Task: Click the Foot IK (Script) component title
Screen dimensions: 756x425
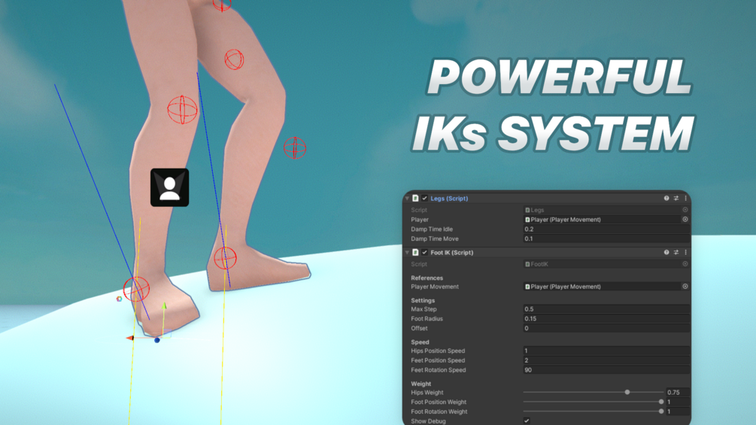Action: coord(452,253)
